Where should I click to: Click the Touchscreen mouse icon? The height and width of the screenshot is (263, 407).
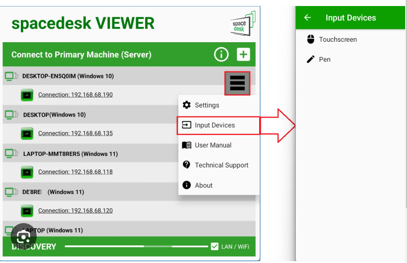[311, 39]
